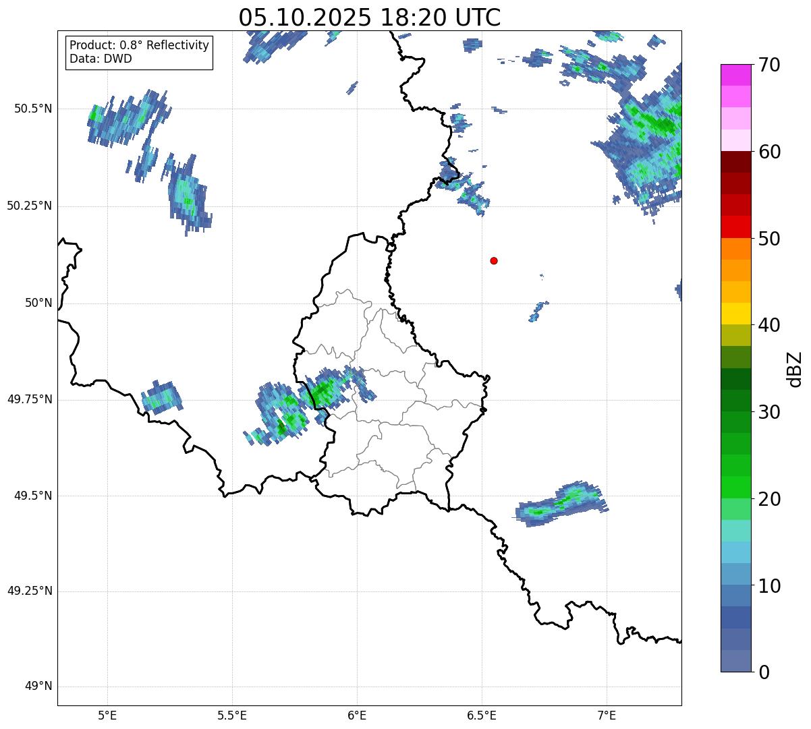Pick the bottom slate-blue segment above 0
Image resolution: width=811 pixels, height=729 pixels.
735,661
